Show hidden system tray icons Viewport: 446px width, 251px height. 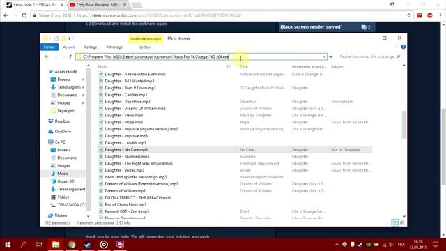click(x=337, y=245)
